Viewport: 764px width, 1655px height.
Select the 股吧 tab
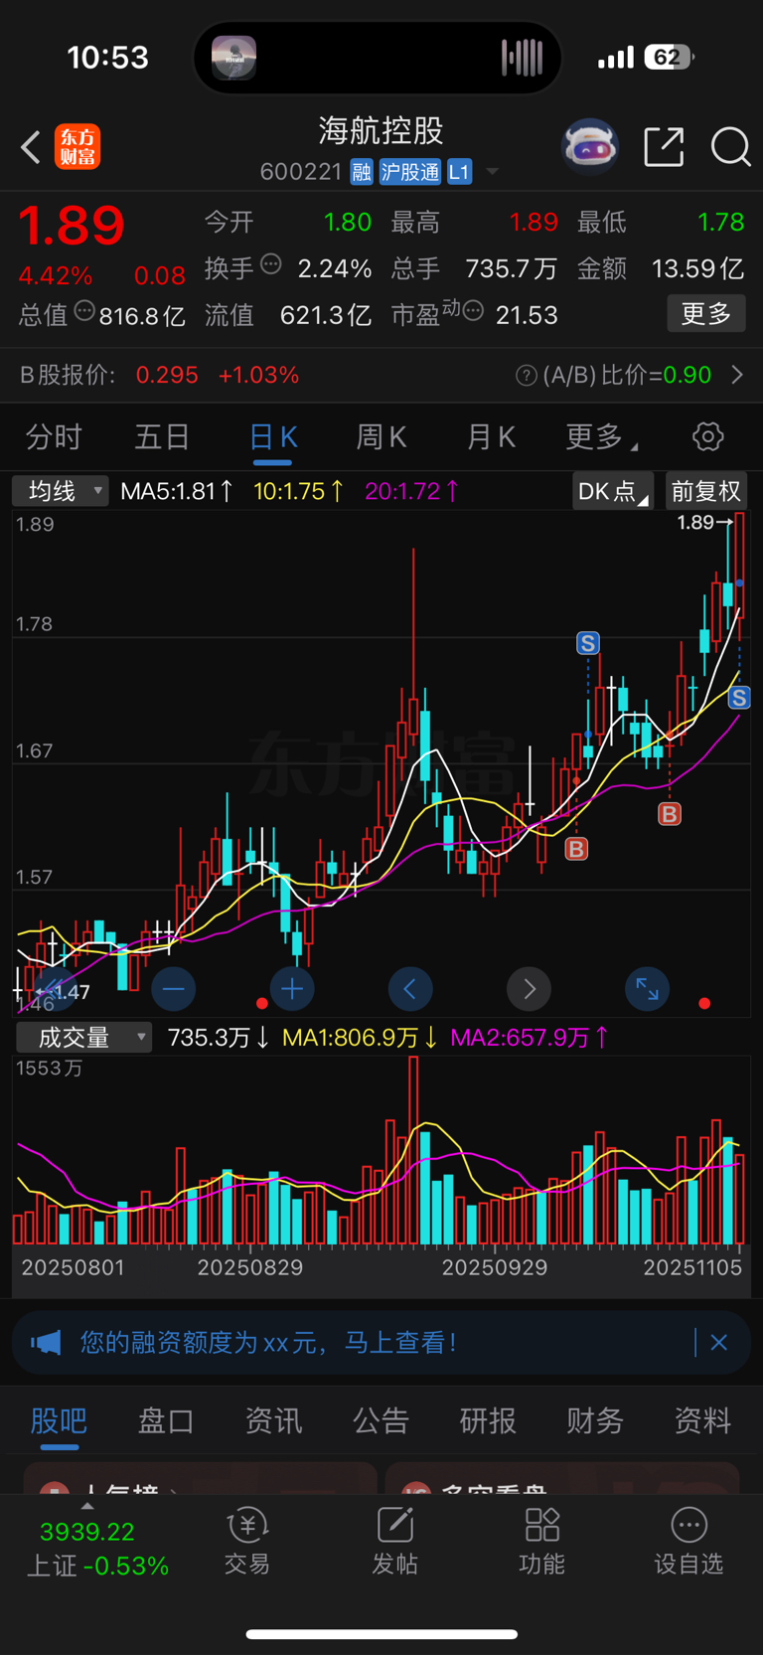59,1421
